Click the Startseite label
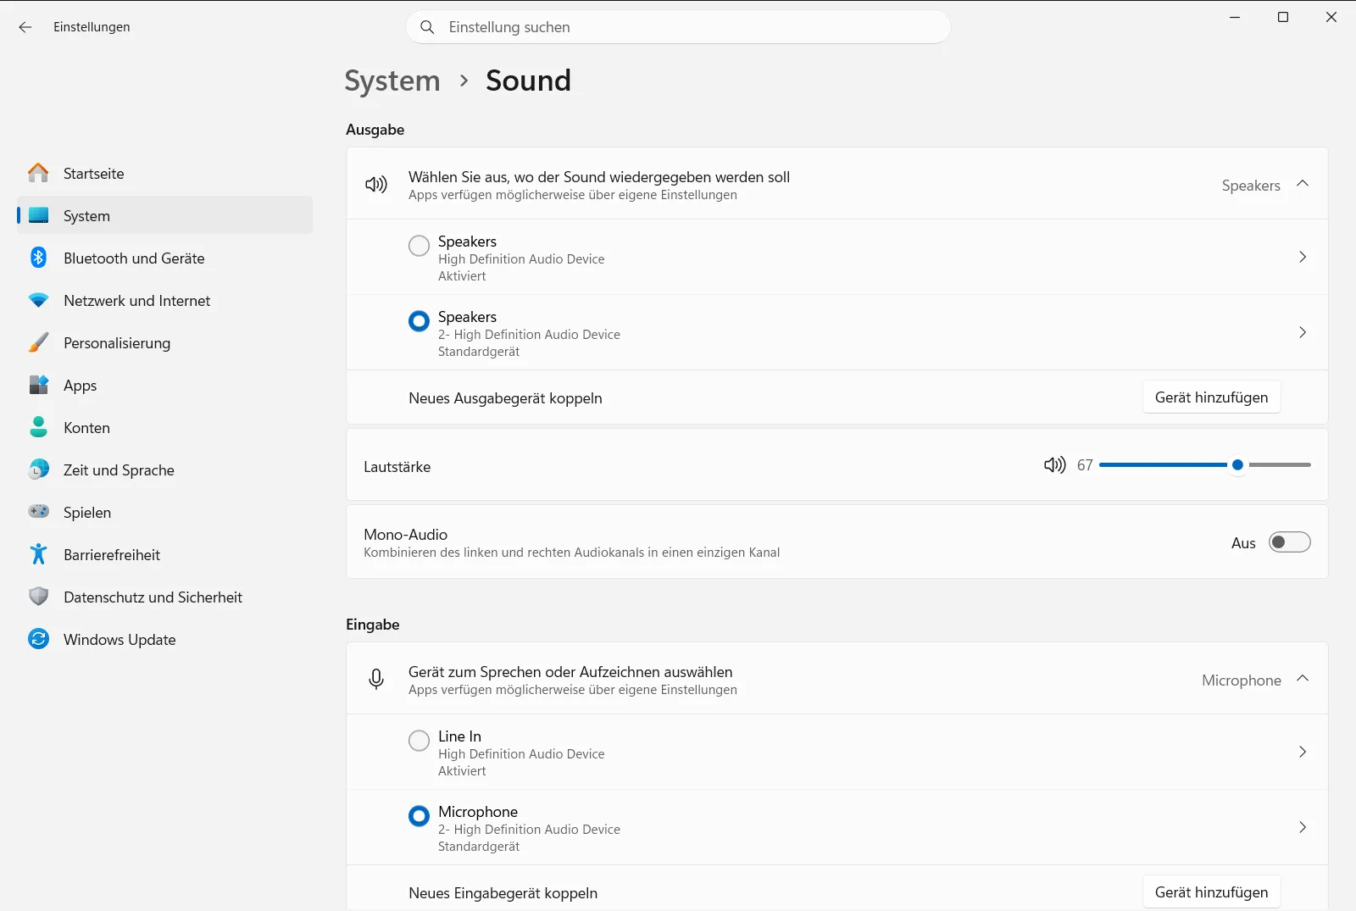 pos(94,174)
